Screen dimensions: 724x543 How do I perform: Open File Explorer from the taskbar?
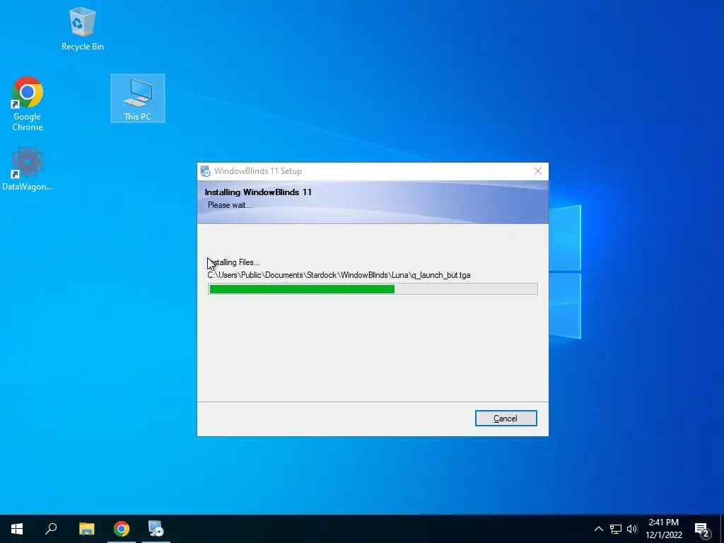(x=86, y=529)
